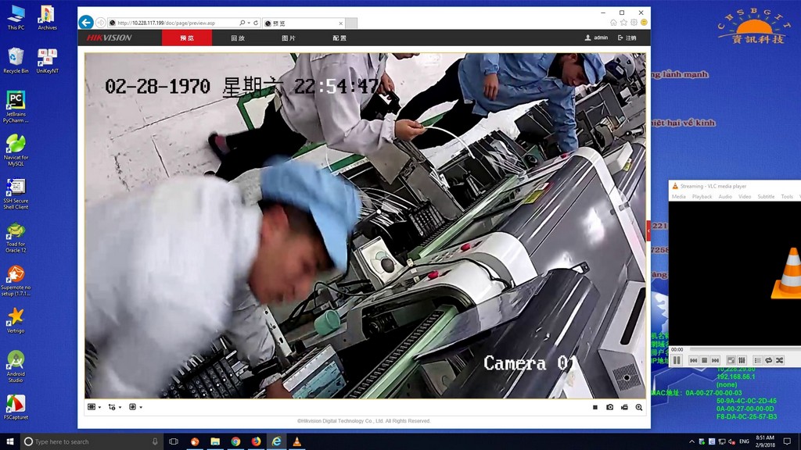The width and height of the screenshot is (801, 450).
Task: Pause playback in VLC media player
Action: coord(677,360)
